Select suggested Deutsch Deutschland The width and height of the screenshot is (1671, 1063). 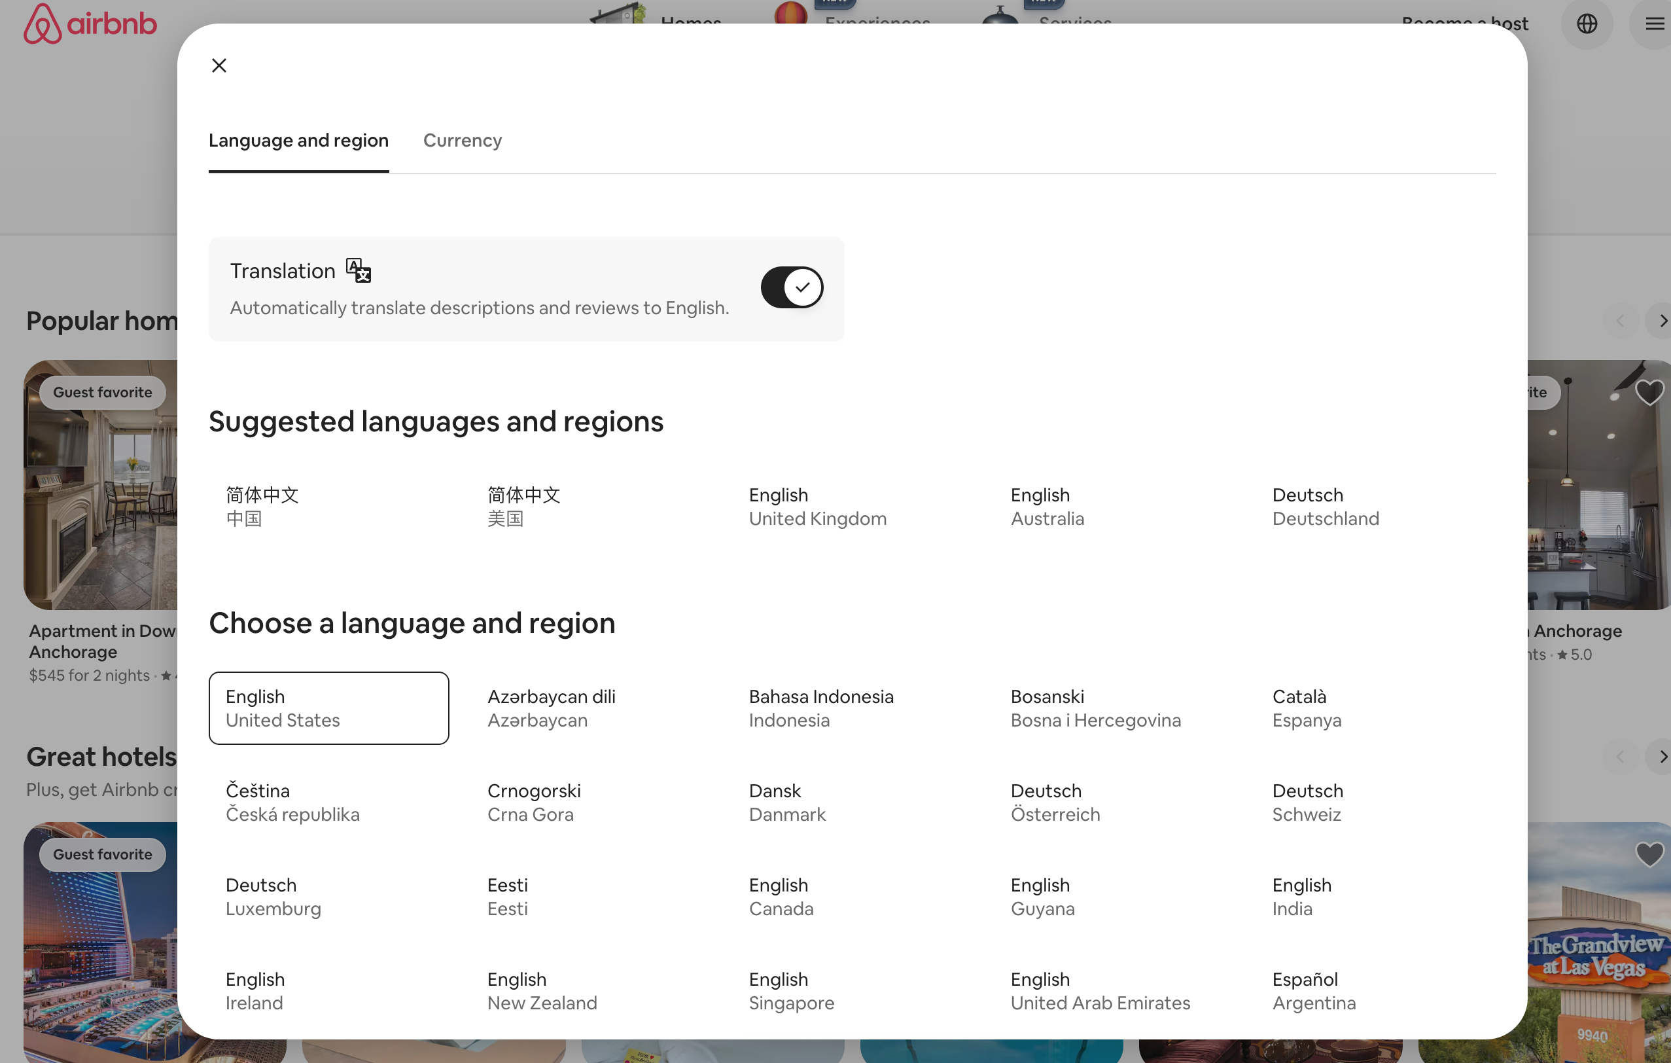[1375, 507]
